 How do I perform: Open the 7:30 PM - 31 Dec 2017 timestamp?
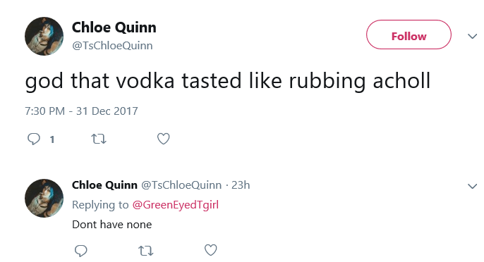coord(81,111)
